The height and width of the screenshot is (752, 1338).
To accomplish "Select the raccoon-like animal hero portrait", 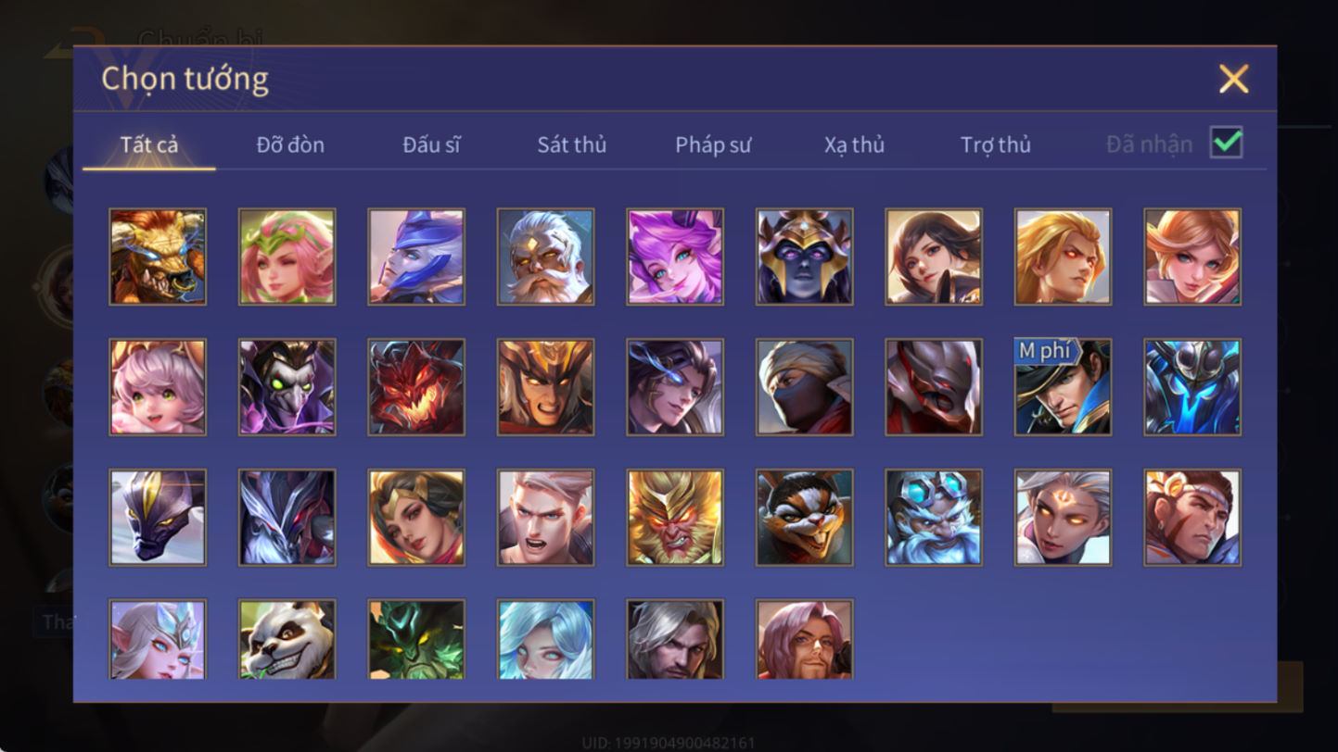I will 804,517.
